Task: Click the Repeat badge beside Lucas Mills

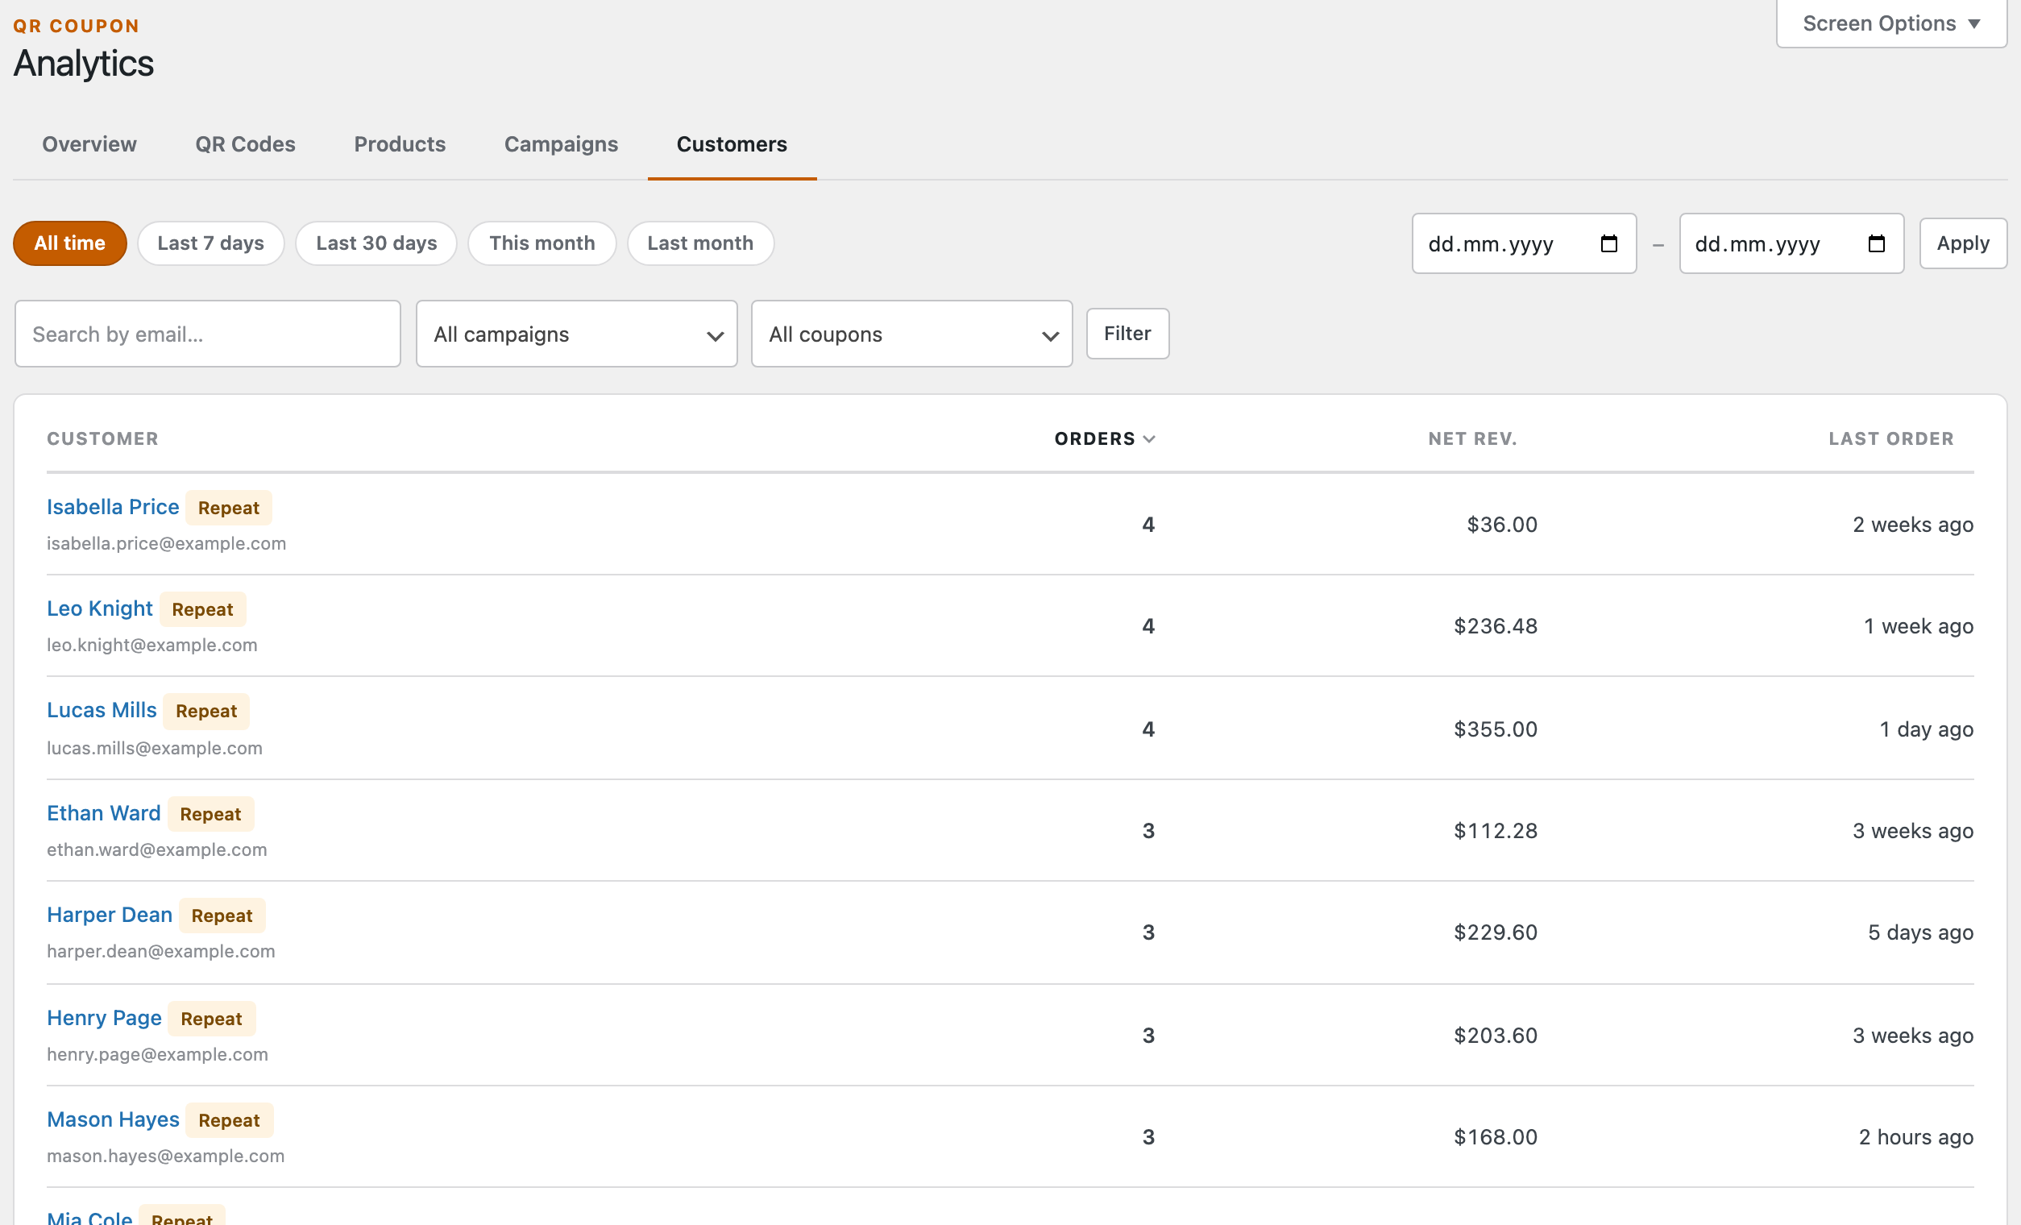Action: point(206,712)
